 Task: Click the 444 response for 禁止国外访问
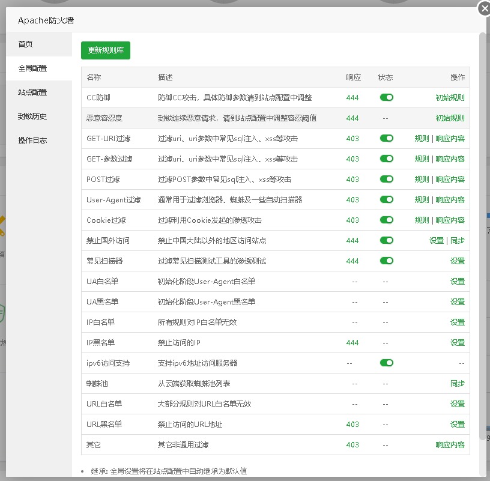click(x=352, y=241)
